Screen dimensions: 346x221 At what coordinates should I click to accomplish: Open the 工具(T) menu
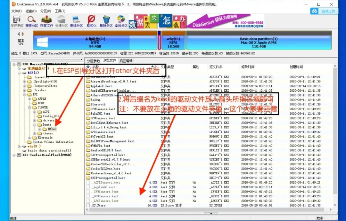point(60,11)
